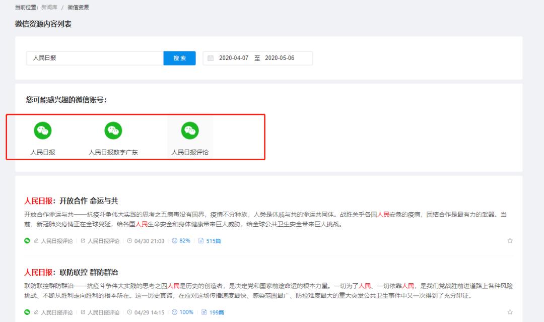Click 微信资源 in the breadcrumb path

click(78, 8)
